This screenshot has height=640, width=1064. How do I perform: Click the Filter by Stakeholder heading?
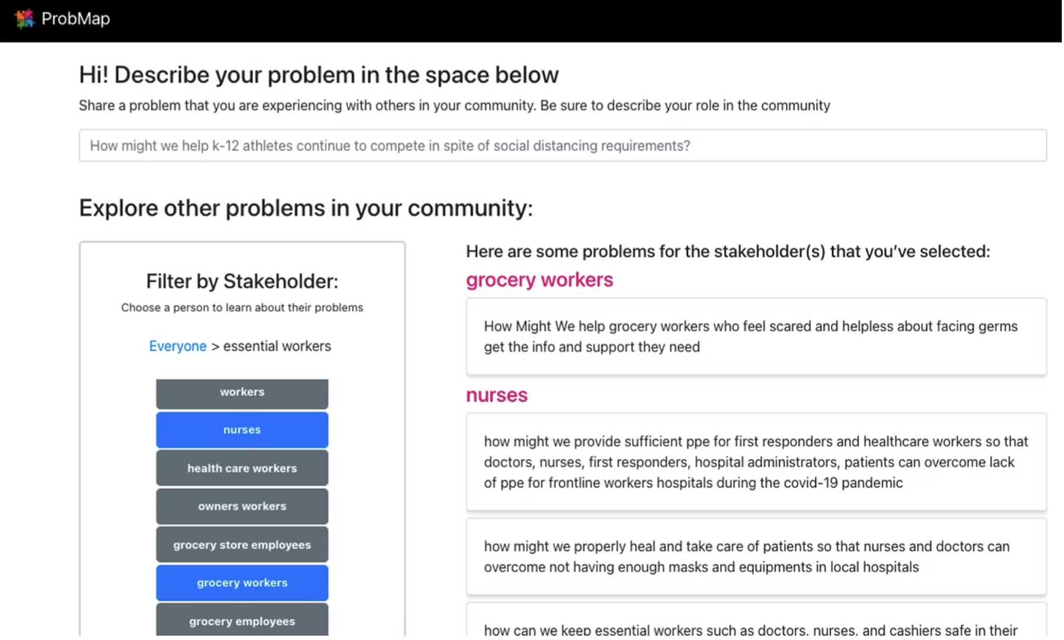[242, 281]
